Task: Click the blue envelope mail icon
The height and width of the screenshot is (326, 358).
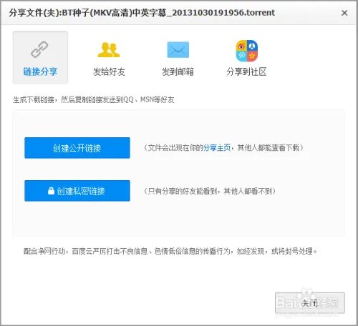Action: pos(178,49)
